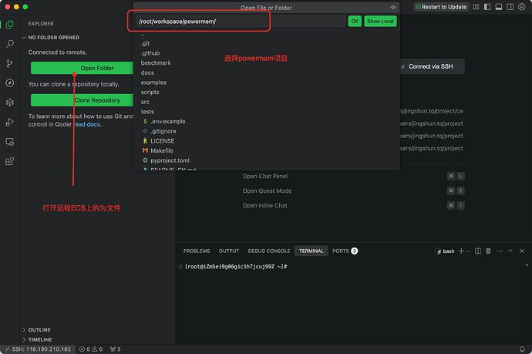Open the Run and Debug view
The height and width of the screenshot is (354, 532).
[x=9, y=122]
